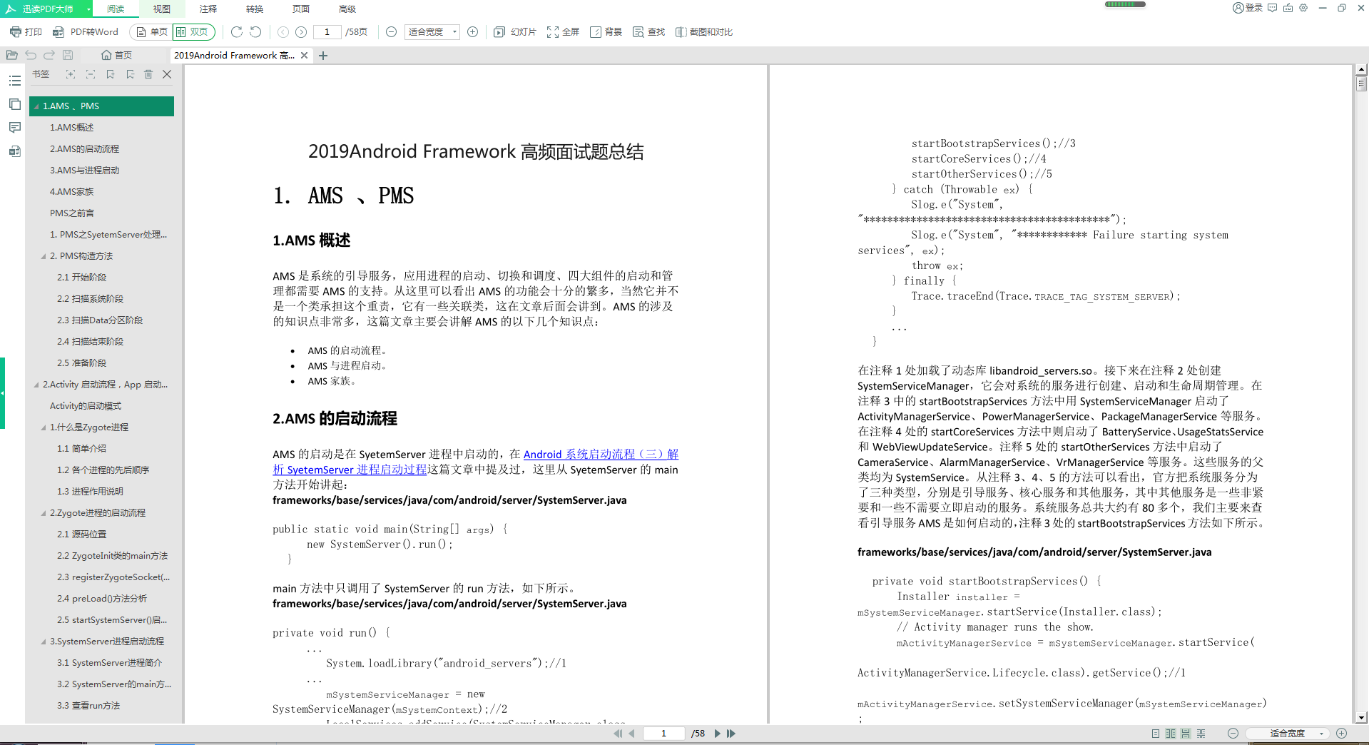
Task: Open the 阅读 menu tab
Action: coord(116,9)
